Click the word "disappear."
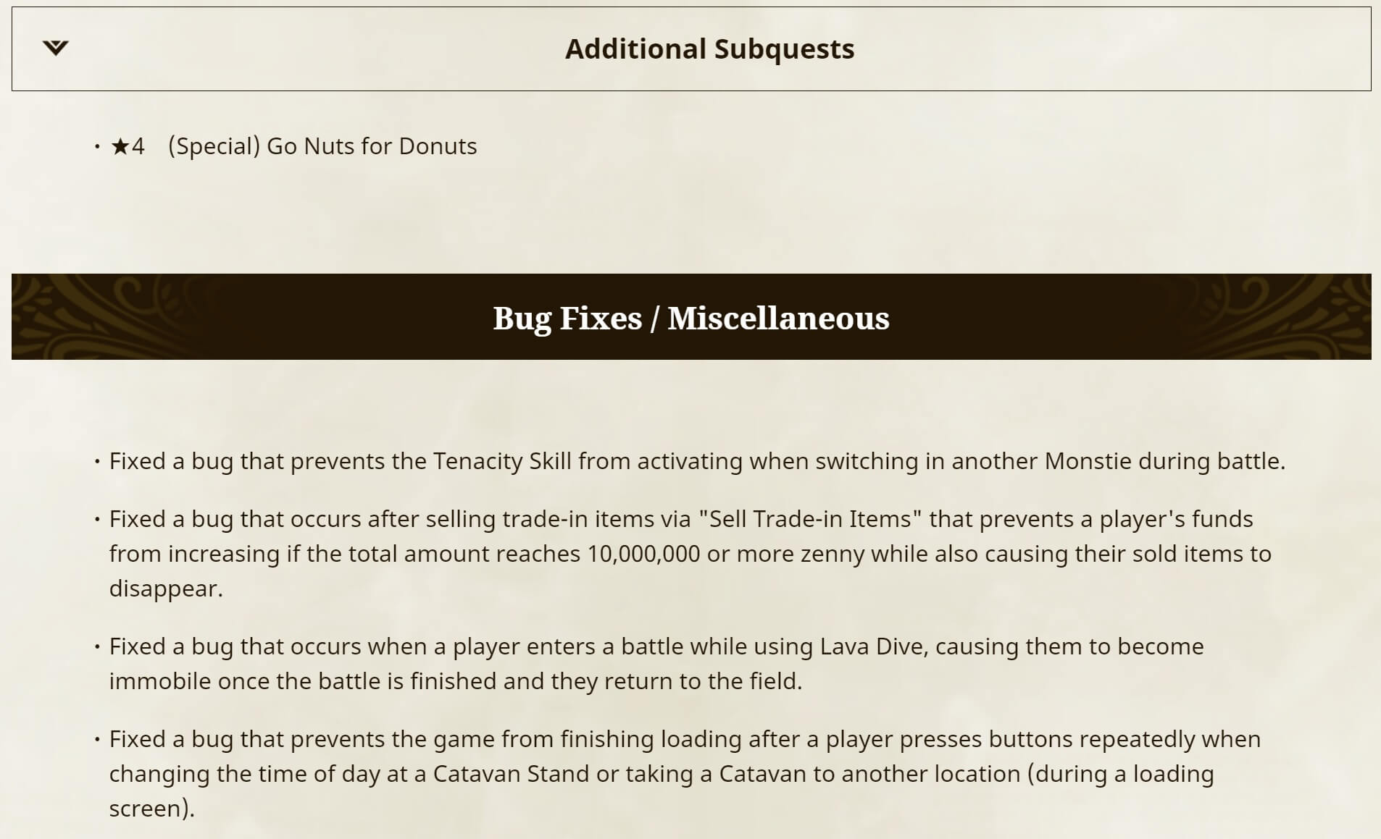This screenshot has height=839, width=1381. [x=166, y=589]
